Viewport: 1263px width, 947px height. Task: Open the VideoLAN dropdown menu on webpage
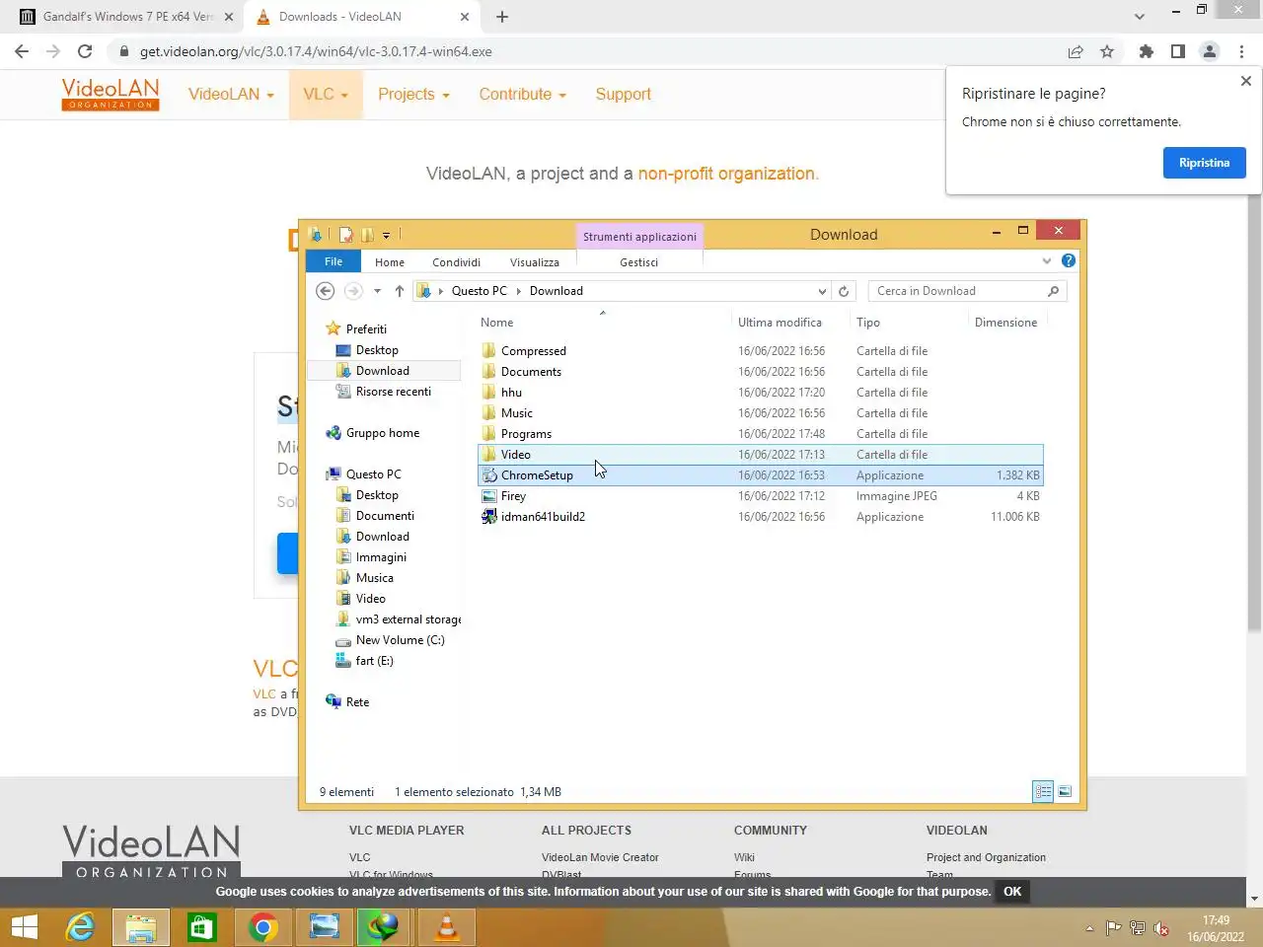coord(231,95)
